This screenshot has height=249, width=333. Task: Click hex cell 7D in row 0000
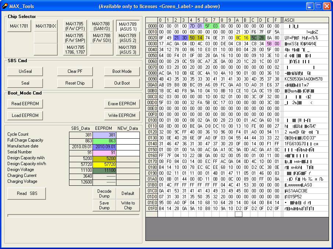coord(192,26)
